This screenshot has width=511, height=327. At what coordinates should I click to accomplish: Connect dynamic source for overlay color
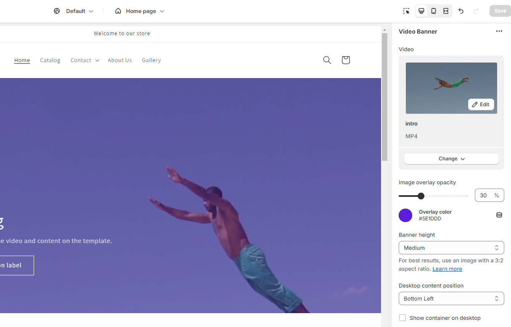pyautogui.click(x=499, y=215)
